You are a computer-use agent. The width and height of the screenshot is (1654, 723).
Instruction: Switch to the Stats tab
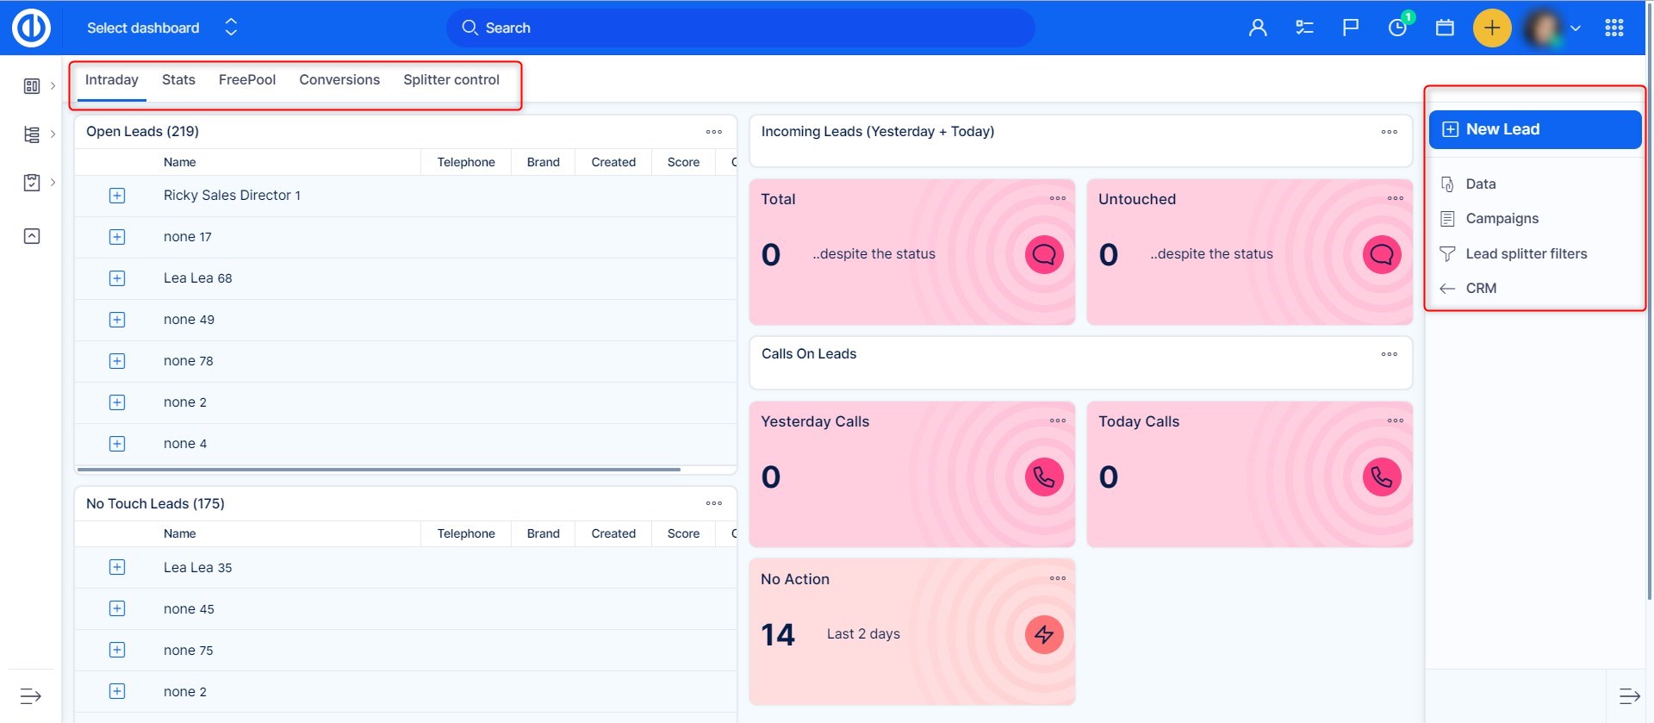coord(178,80)
